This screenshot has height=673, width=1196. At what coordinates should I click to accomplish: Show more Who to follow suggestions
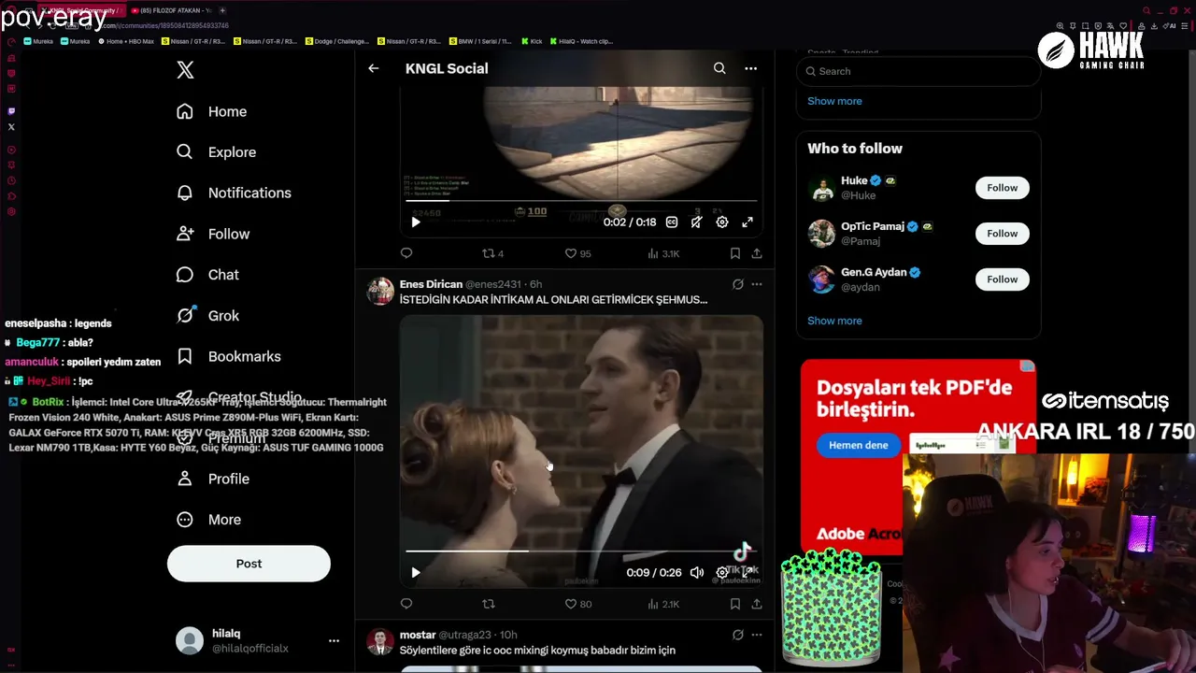pos(834,321)
